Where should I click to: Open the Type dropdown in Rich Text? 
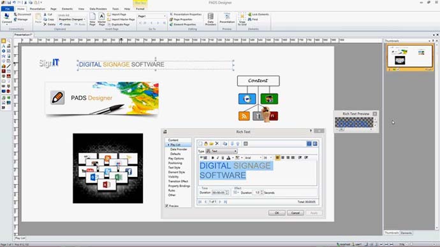[222, 151]
